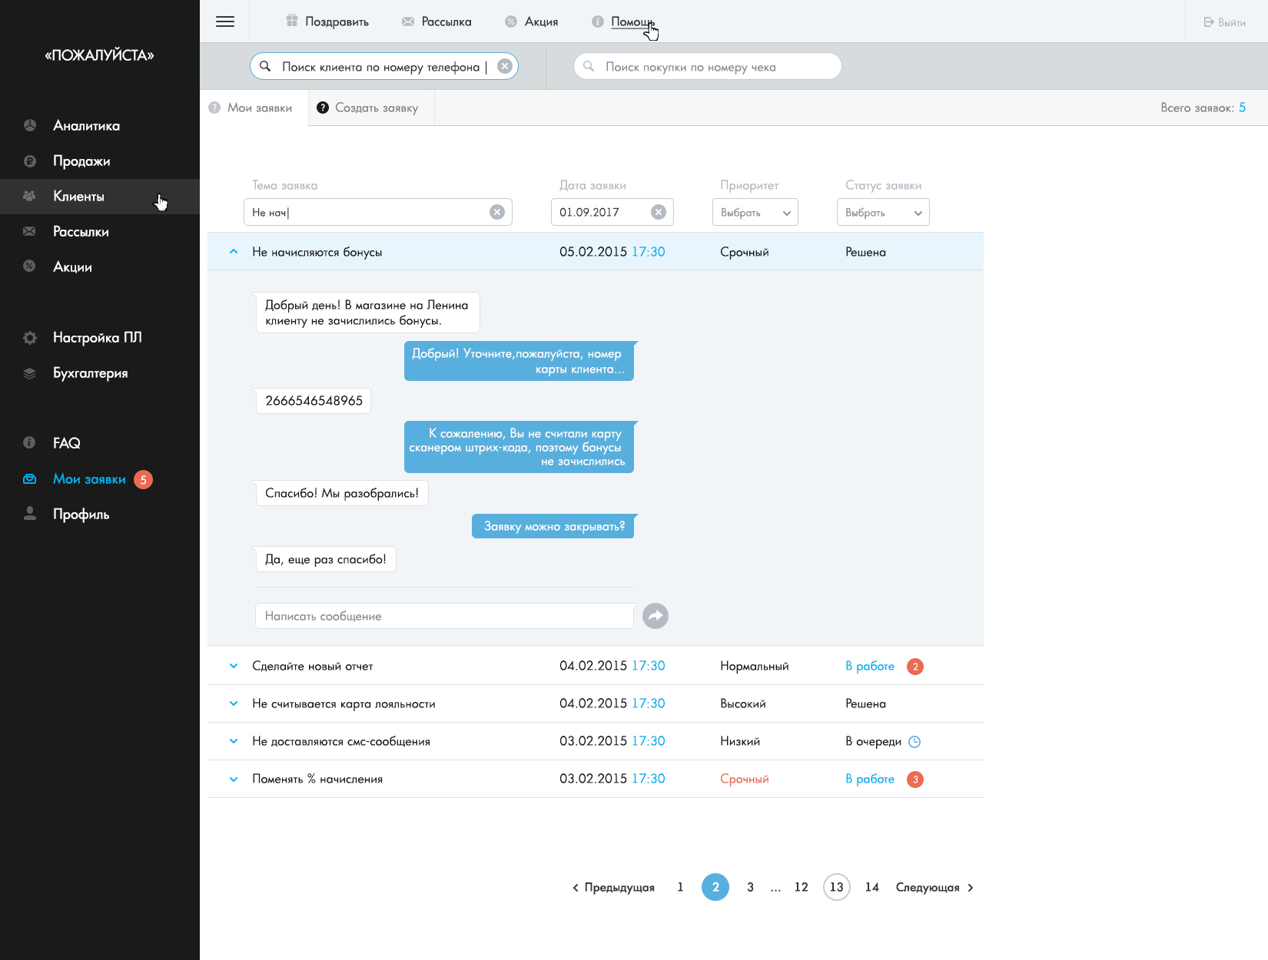1268x960 pixels.
Task: Open the hamburger menu icon
Action: coord(225,22)
